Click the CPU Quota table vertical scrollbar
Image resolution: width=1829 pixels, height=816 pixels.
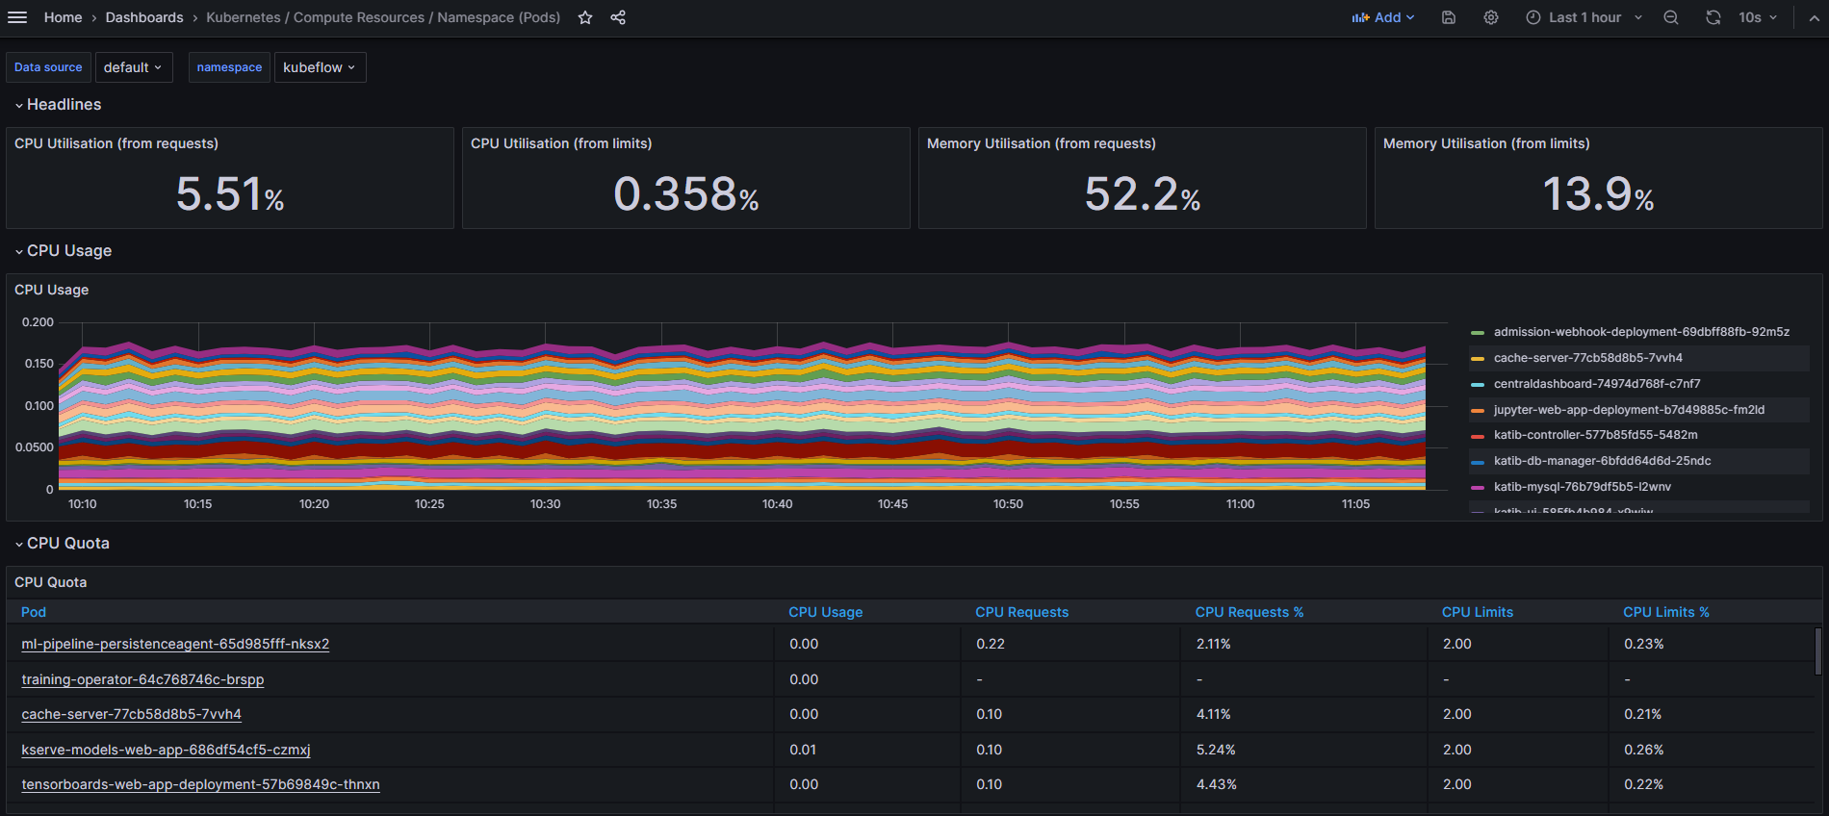click(x=1817, y=651)
